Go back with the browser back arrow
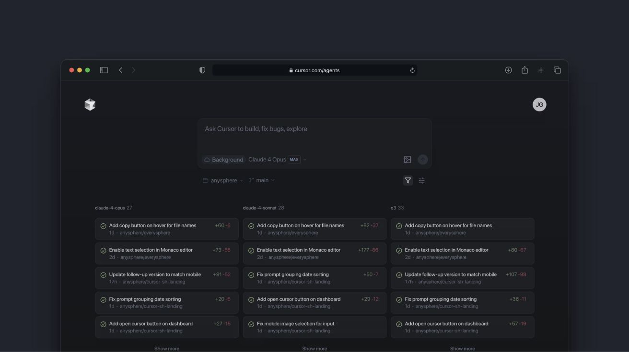The image size is (629, 352). [120, 70]
